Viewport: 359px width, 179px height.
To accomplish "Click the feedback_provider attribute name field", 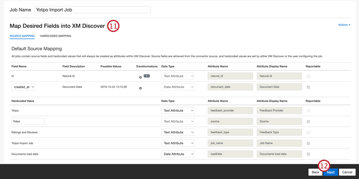I will coord(230,110).
